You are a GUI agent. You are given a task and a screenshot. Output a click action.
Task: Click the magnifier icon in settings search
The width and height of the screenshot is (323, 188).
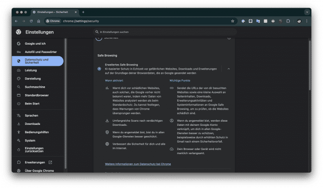click(97, 32)
